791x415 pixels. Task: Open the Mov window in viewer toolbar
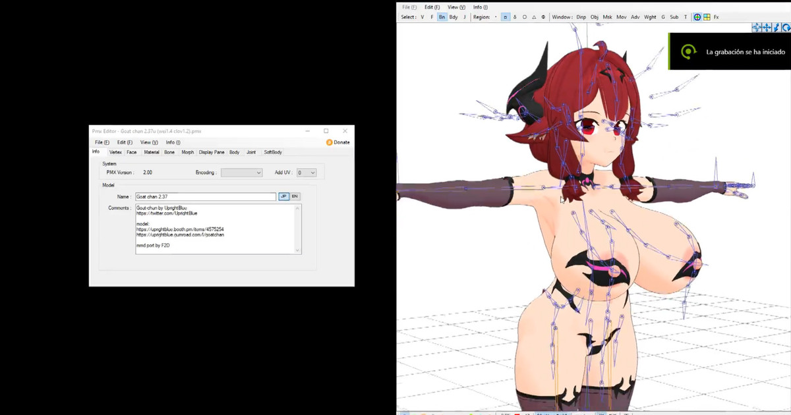(x=622, y=17)
